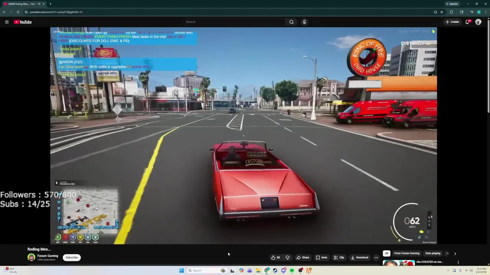The image size is (490, 275).
Task: Click the Create button
Action: pos(452,22)
